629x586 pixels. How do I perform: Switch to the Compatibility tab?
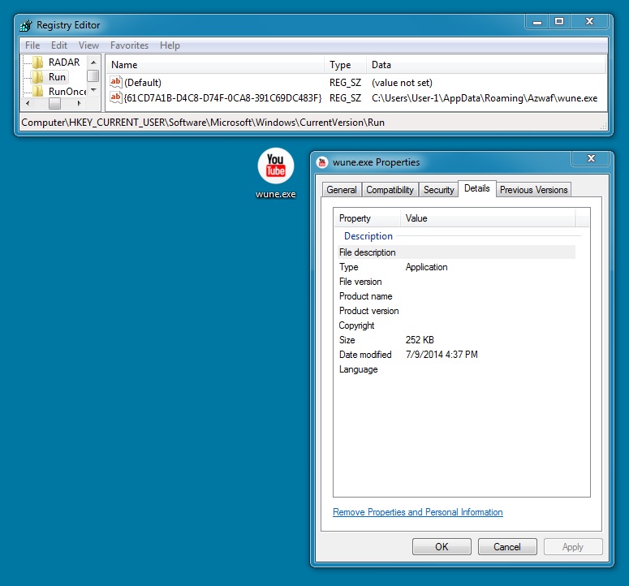[390, 190]
